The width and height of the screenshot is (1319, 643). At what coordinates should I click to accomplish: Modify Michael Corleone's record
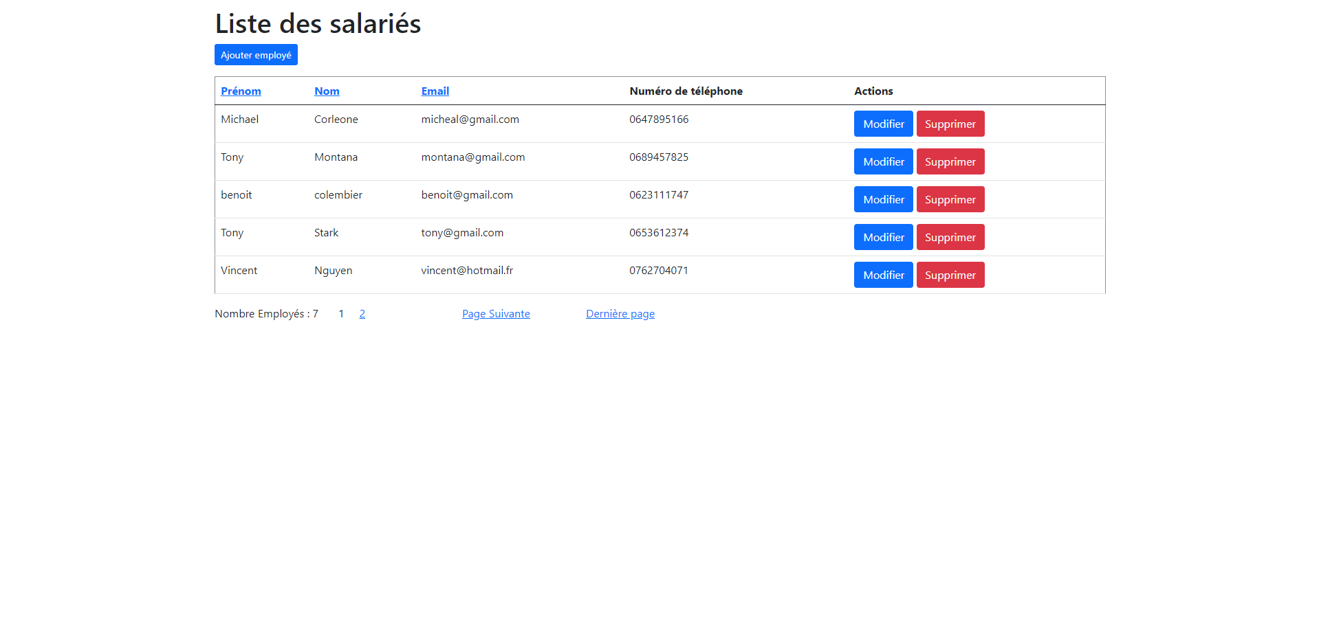click(x=883, y=124)
